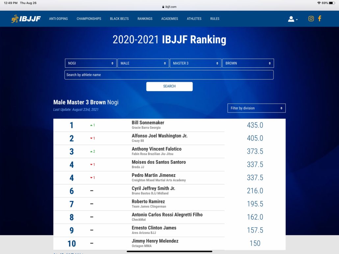Expand the Filter by division dropdown

[256, 108]
